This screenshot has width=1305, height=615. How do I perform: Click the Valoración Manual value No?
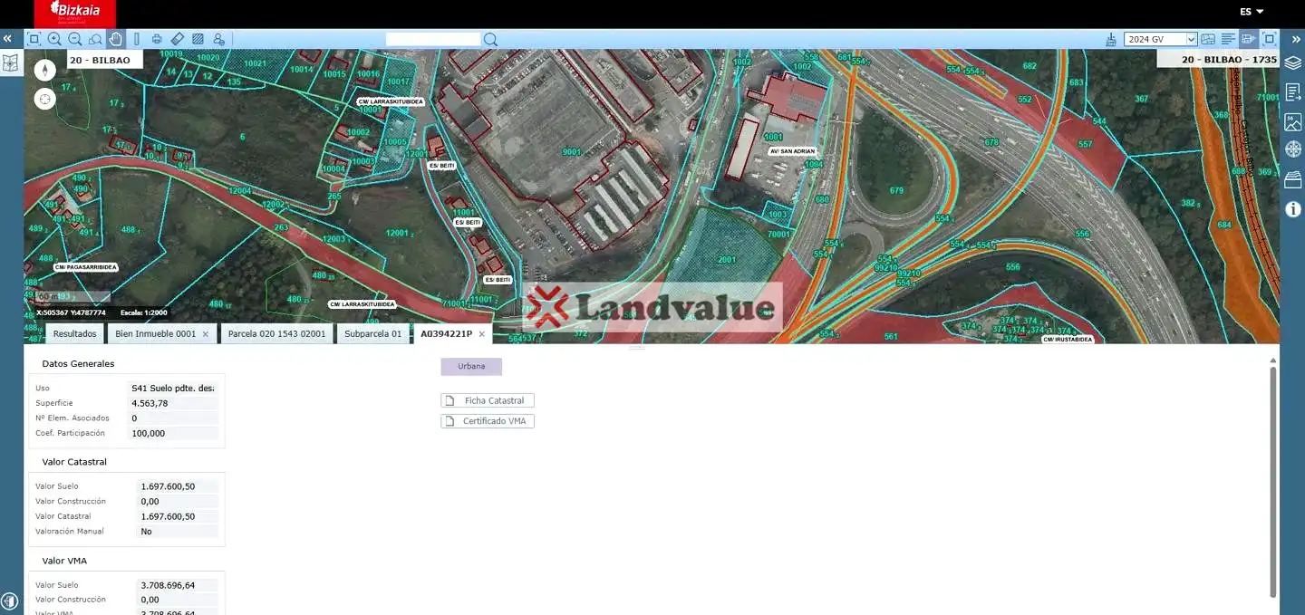179,531
